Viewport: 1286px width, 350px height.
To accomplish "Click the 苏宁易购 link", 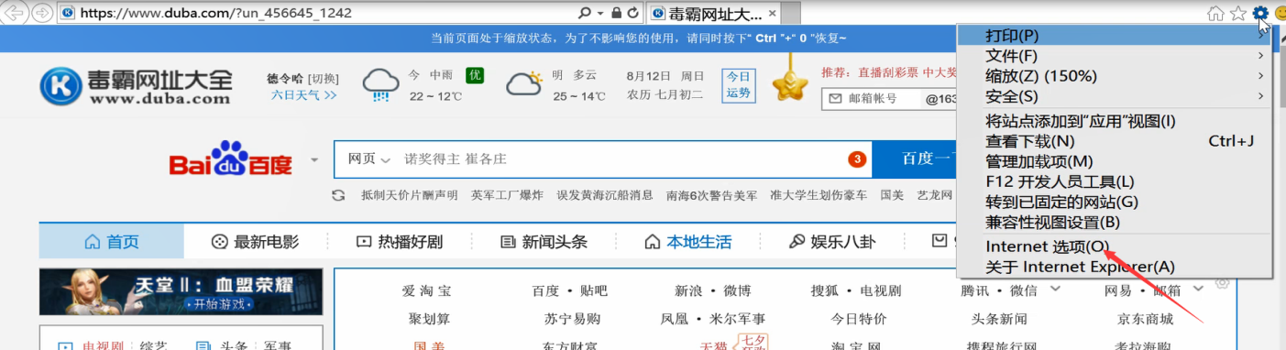I will 573,319.
